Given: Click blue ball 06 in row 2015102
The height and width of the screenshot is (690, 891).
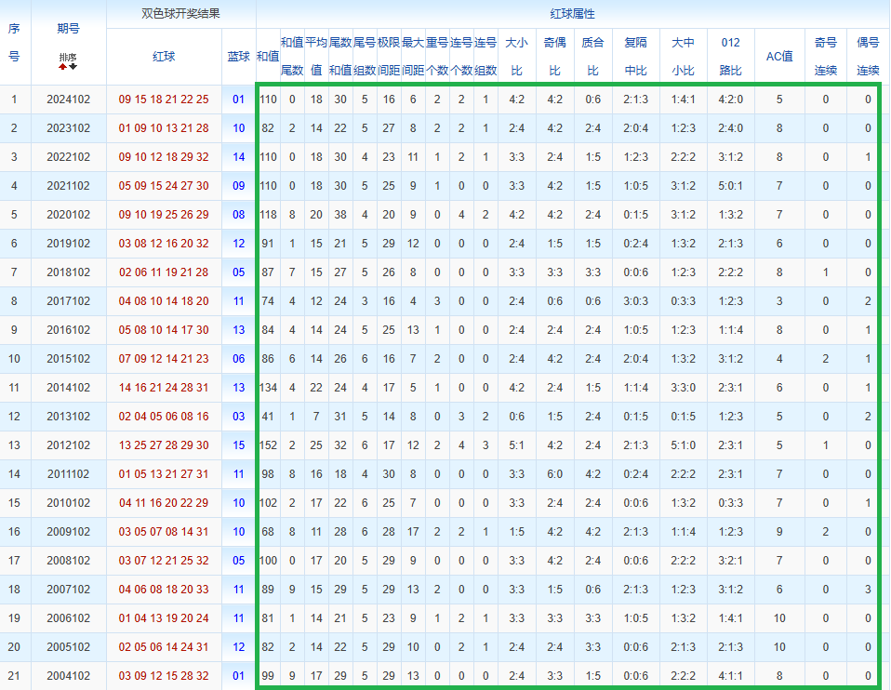Looking at the screenshot, I should coord(239,359).
